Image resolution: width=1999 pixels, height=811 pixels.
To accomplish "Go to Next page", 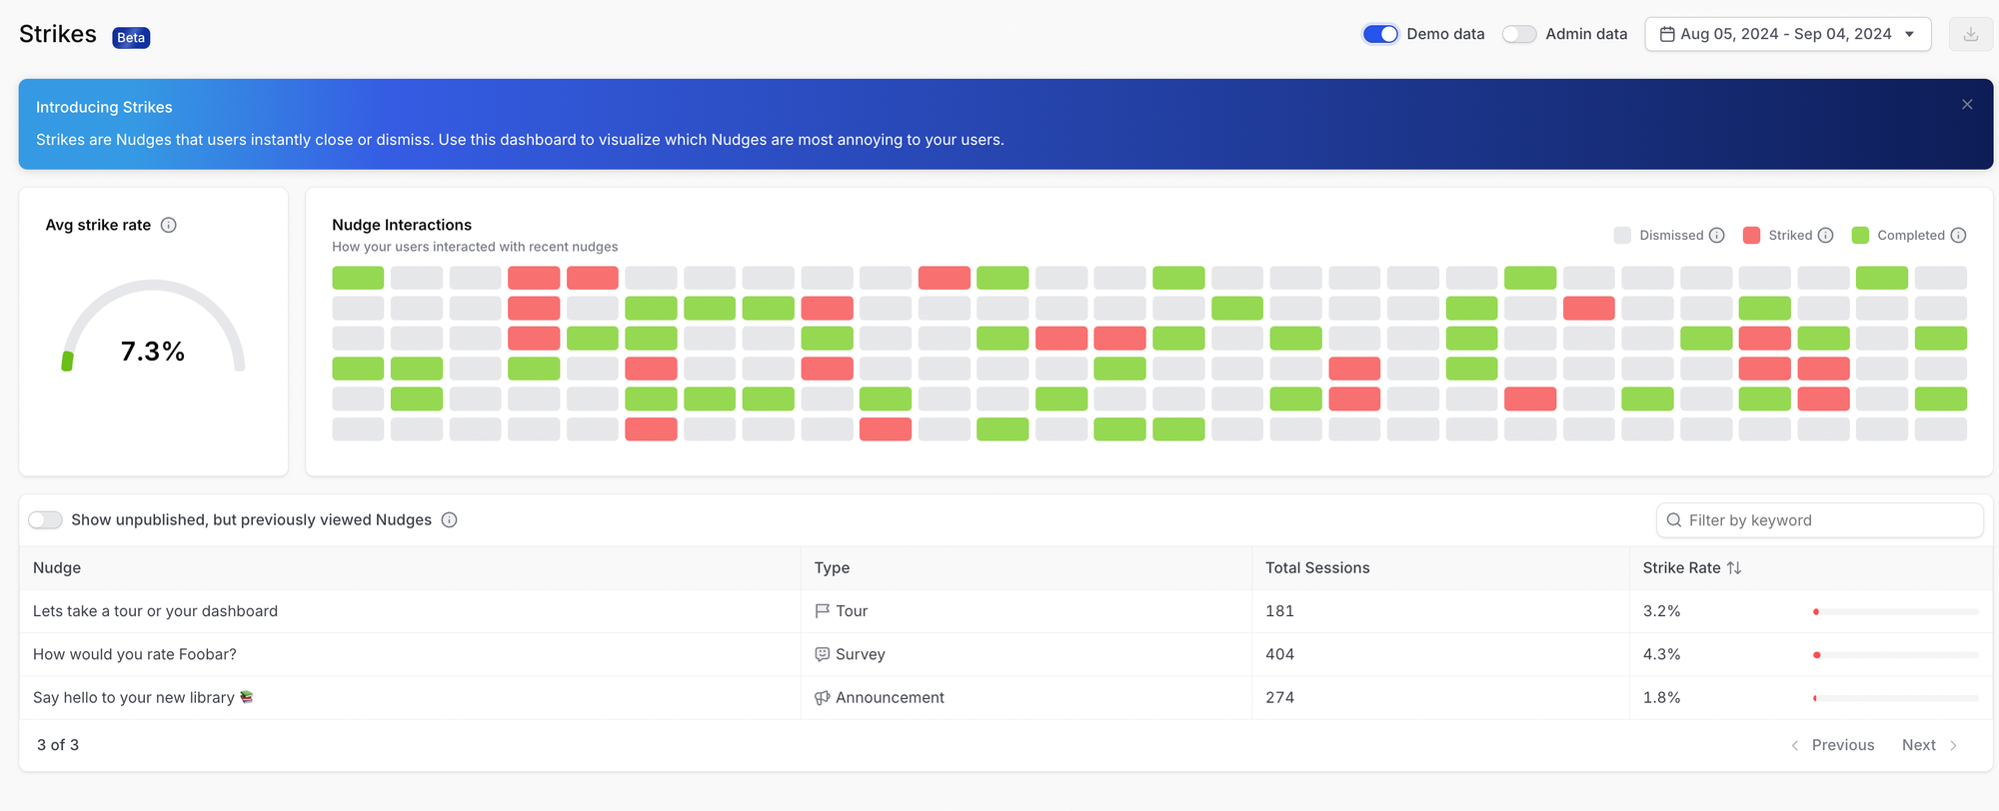I will [1930, 745].
